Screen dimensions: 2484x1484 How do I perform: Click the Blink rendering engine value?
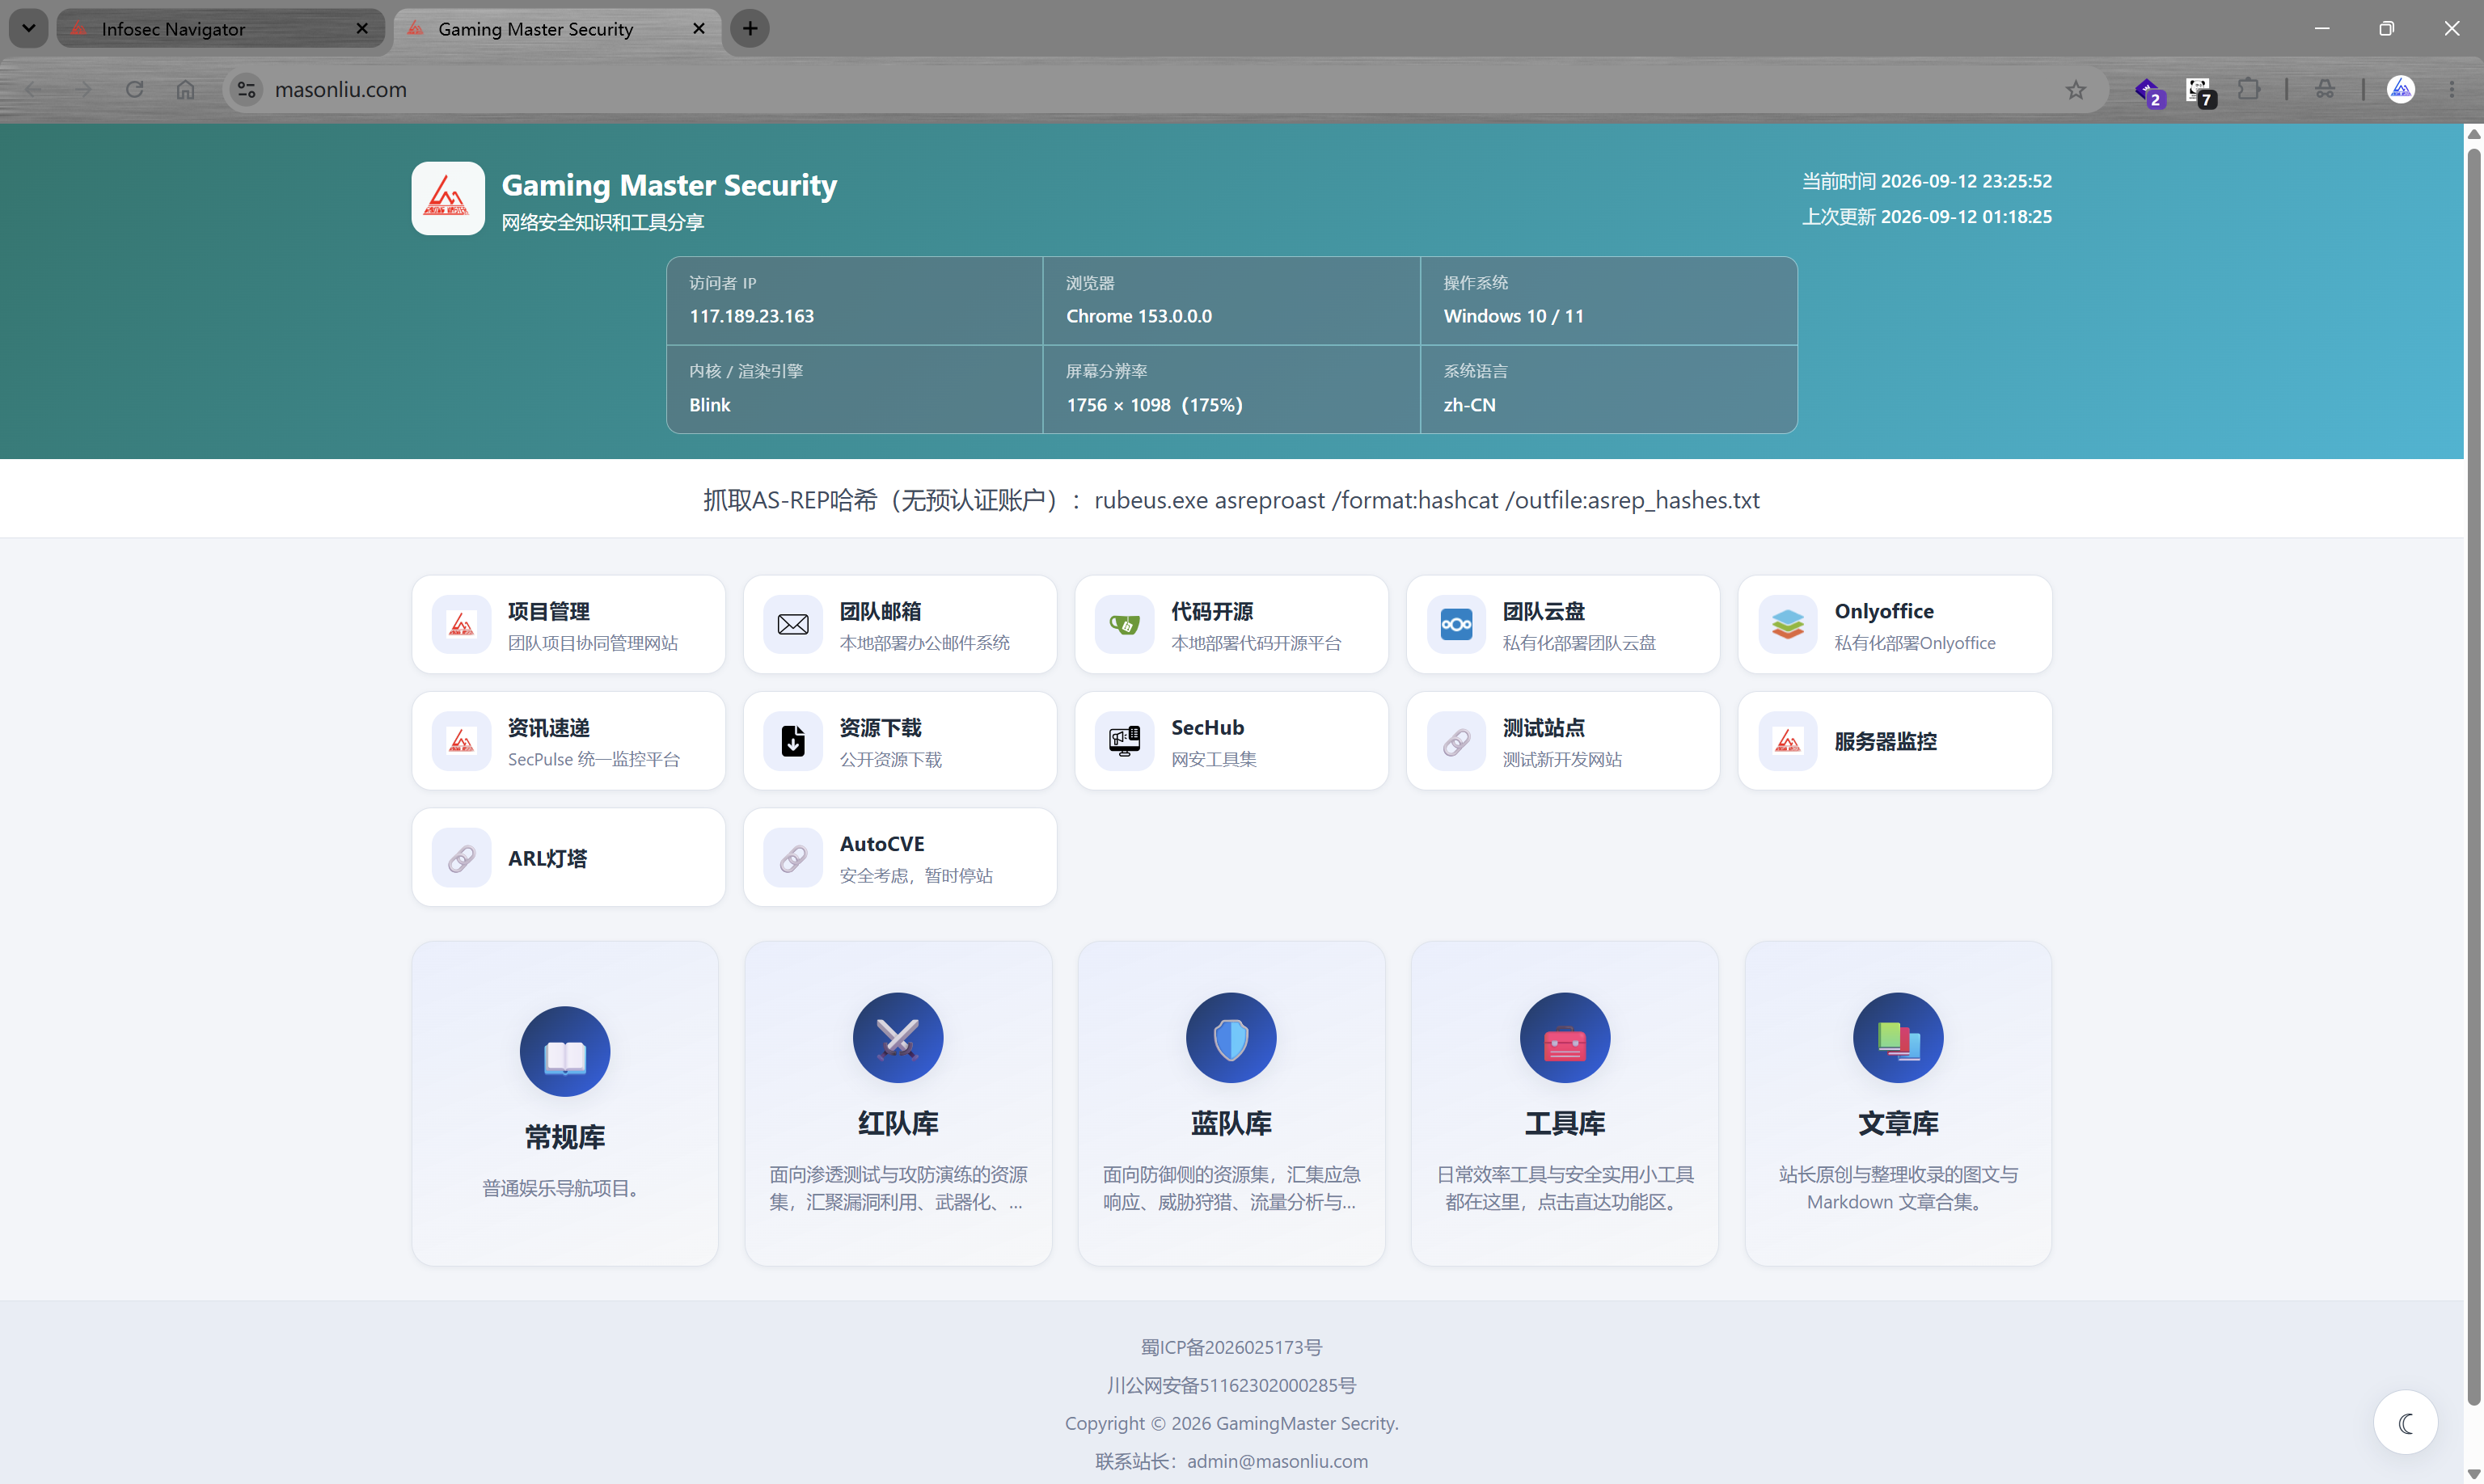[x=709, y=405]
